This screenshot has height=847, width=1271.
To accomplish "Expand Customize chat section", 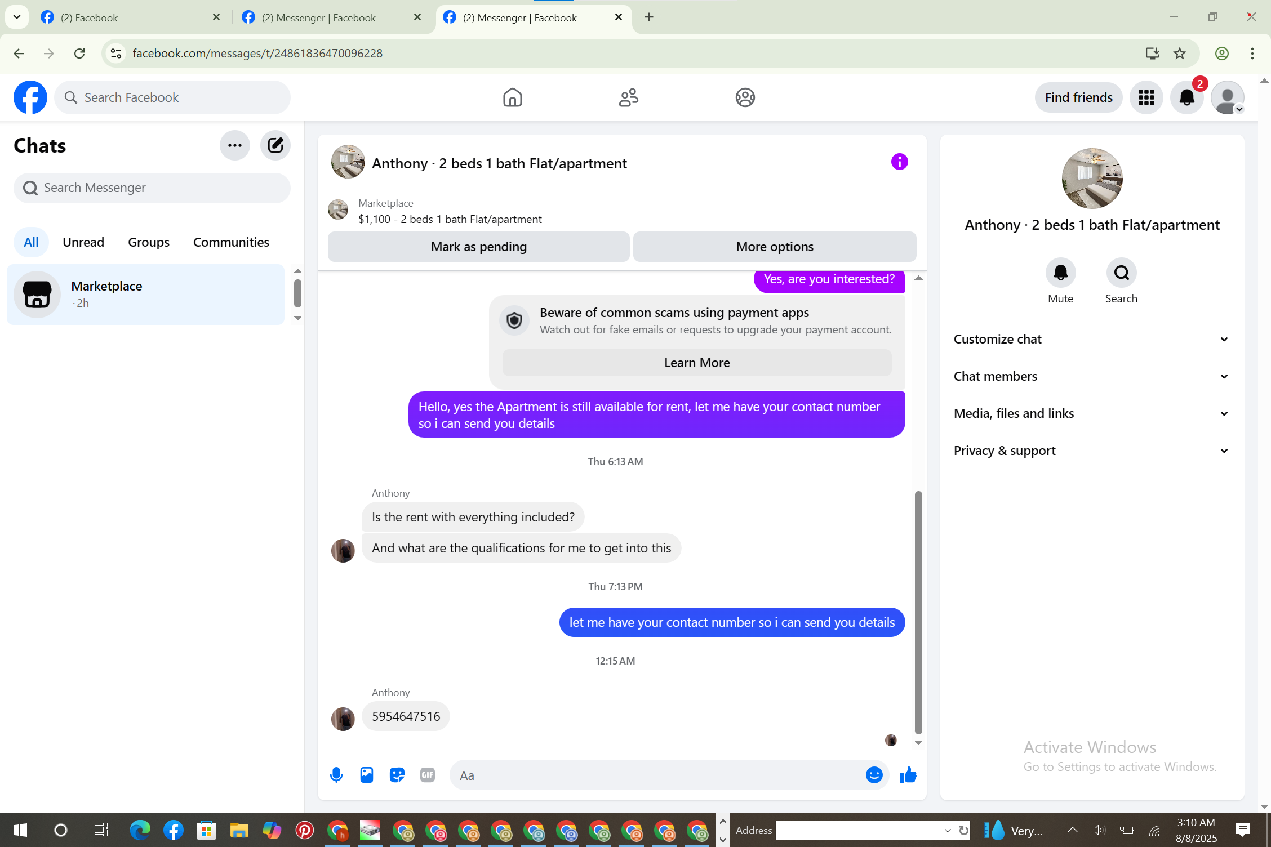I will coord(1091,339).
